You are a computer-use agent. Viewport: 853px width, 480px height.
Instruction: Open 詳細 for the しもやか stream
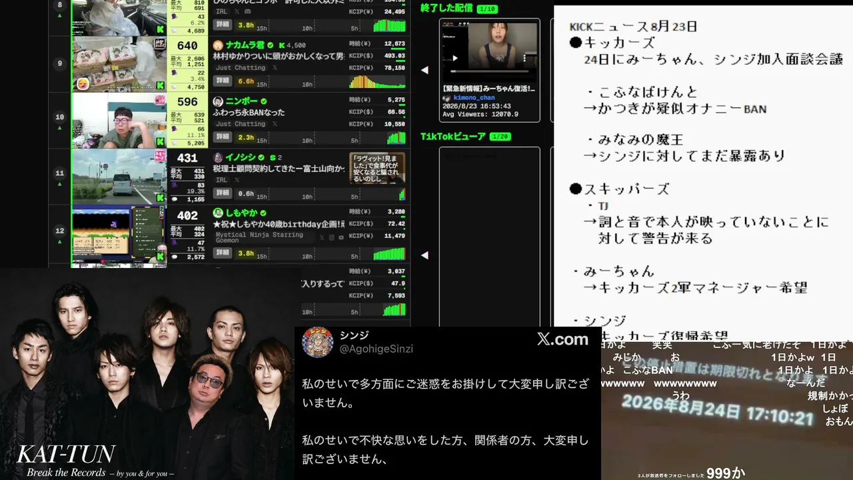tap(223, 253)
